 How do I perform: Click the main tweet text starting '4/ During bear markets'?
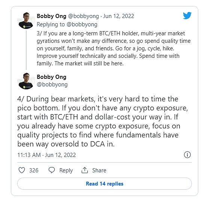[103, 122]
